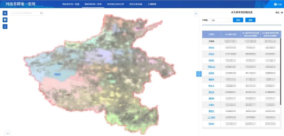This screenshot has width=284, height=136.
Task: Click the 查询 query button
Action: [238, 20]
